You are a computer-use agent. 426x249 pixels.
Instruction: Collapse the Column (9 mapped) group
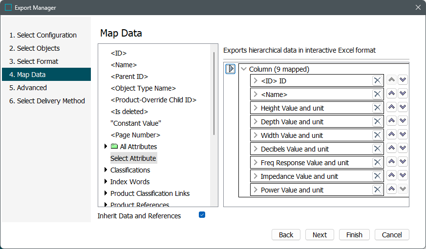coord(244,69)
